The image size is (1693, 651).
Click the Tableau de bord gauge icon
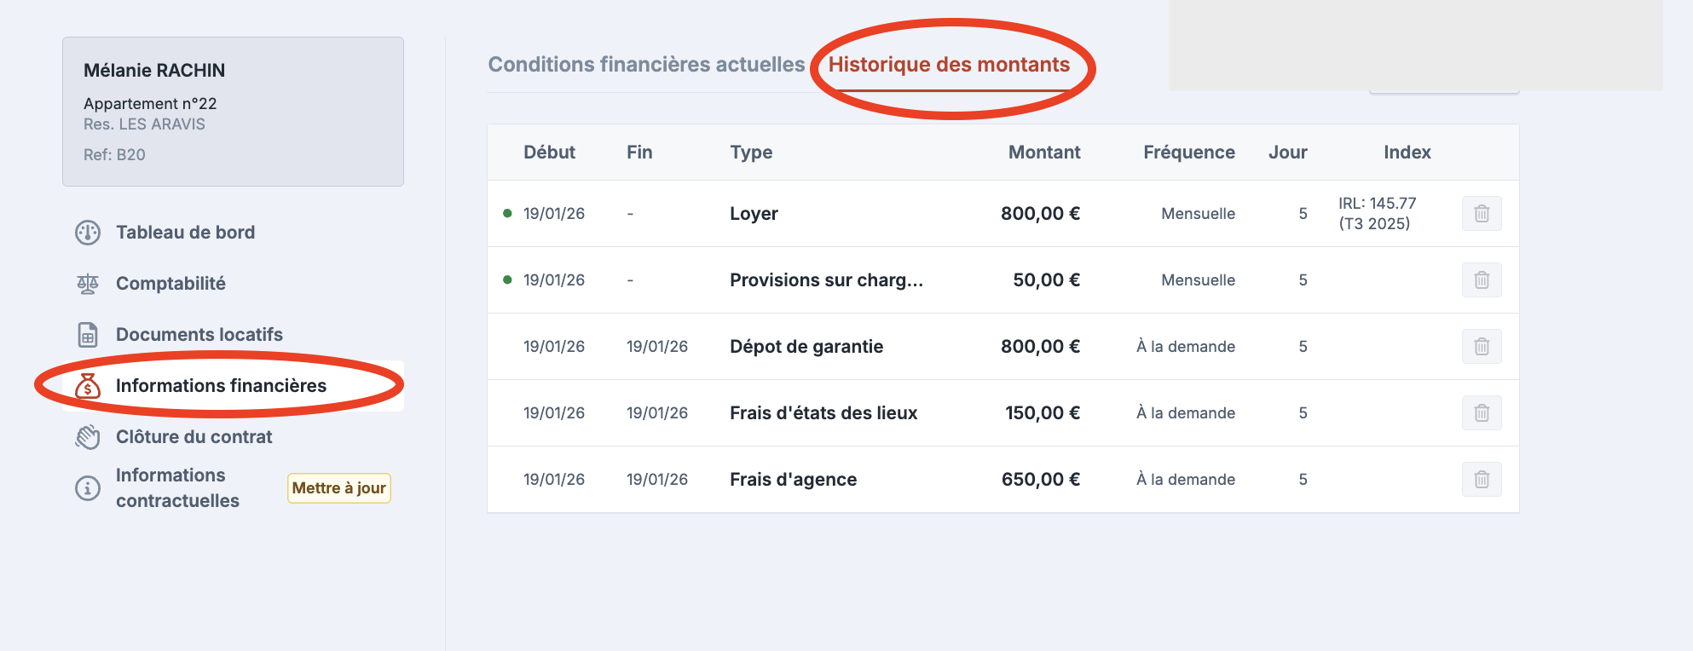click(x=88, y=233)
